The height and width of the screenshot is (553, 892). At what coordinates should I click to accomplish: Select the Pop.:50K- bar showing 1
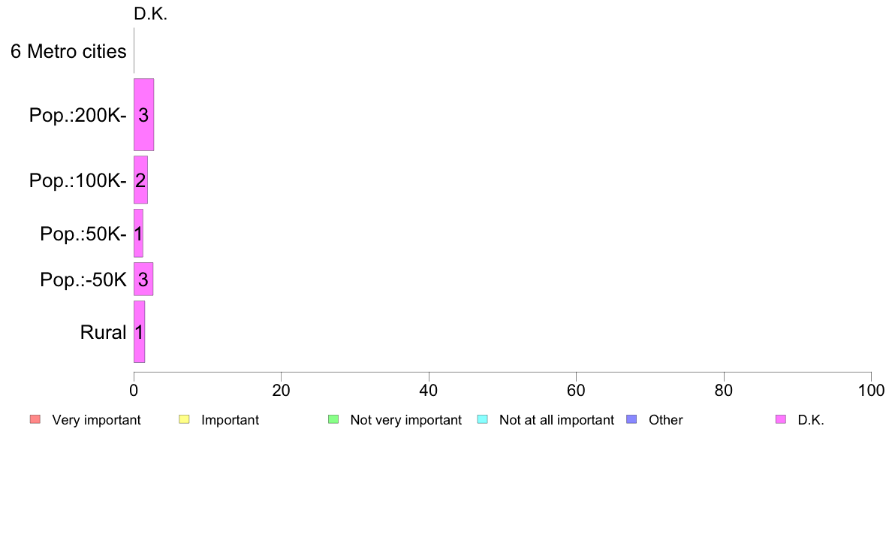(x=138, y=233)
